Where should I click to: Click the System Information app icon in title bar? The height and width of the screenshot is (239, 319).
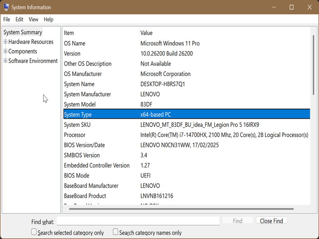[6, 7]
